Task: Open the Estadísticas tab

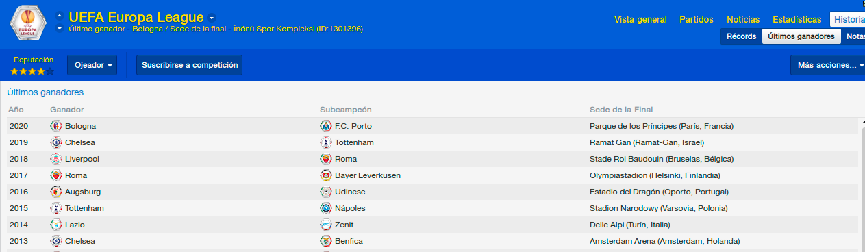Action: (x=797, y=19)
